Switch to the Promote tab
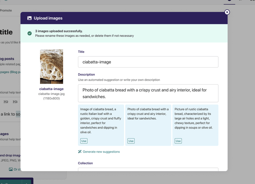Screen dimensions: 255x184 coord(6,11)
